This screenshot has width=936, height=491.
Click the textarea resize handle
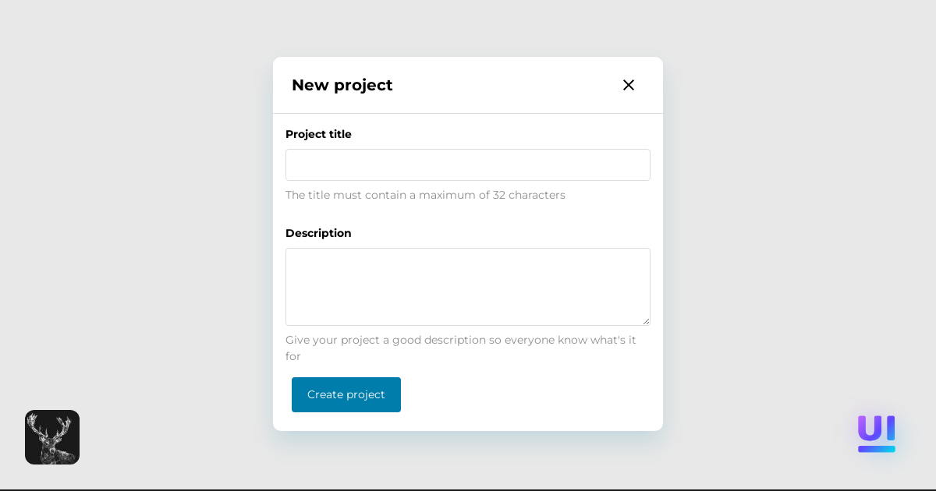647,321
